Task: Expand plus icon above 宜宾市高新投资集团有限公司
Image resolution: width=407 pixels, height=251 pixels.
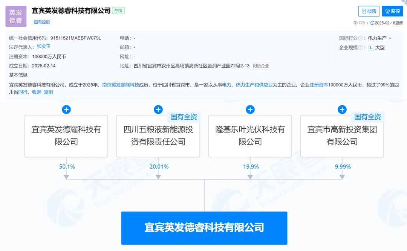Action: (x=342, y=110)
